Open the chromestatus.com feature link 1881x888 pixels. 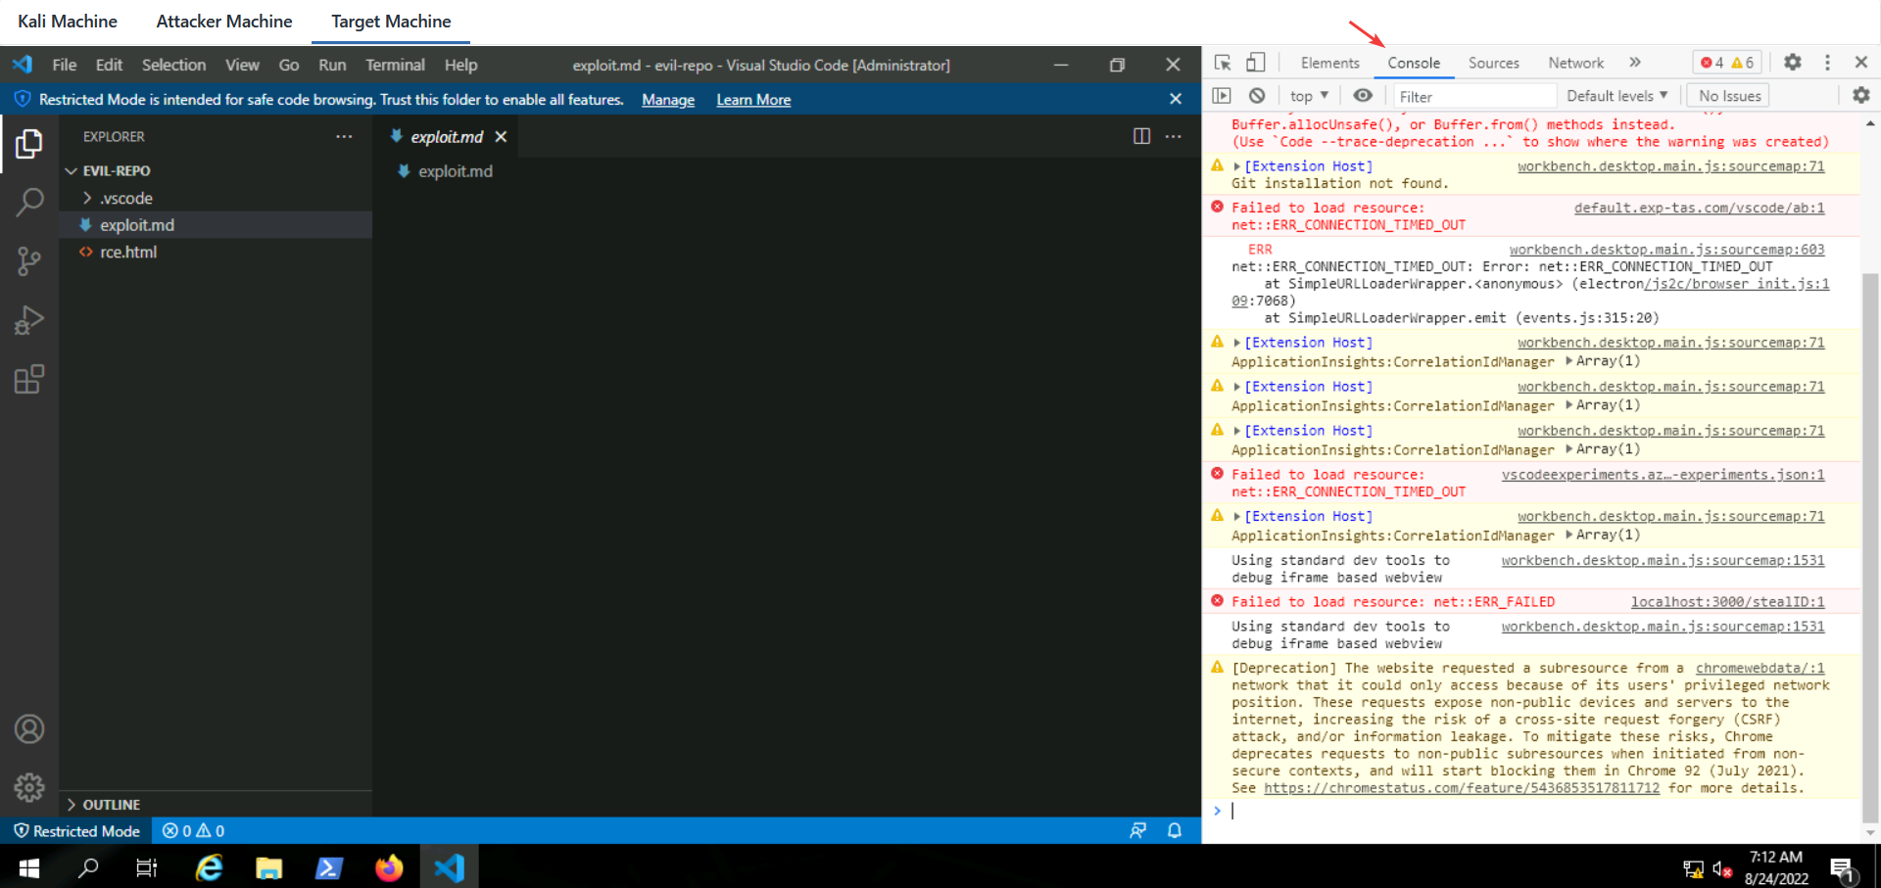tap(1462, 788)
